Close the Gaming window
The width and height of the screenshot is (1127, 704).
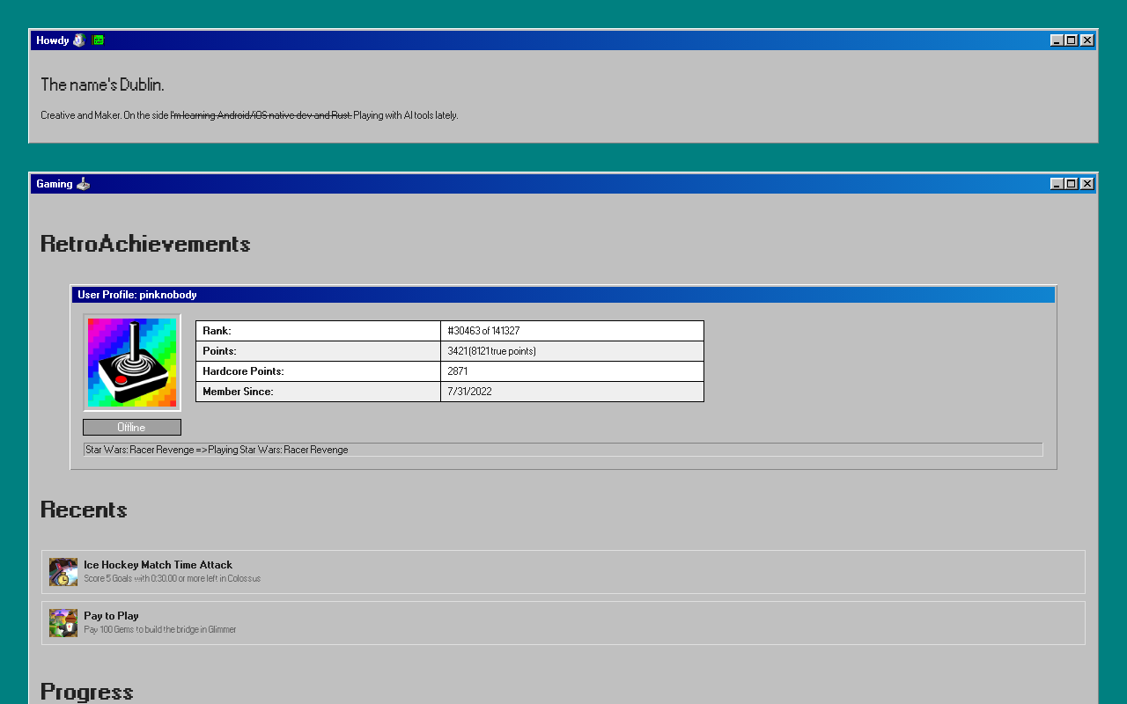point(1087,184)
